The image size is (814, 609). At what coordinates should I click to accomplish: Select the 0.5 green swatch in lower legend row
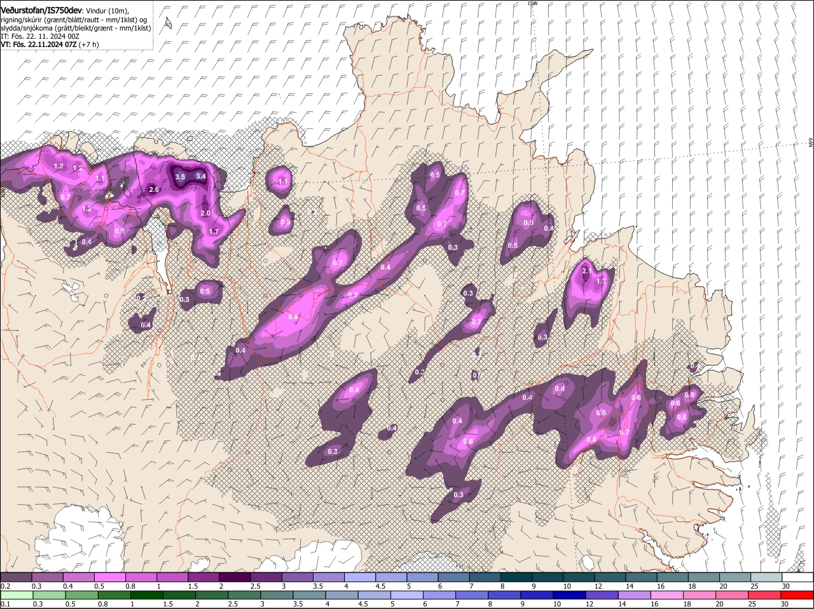click(81, 595)
